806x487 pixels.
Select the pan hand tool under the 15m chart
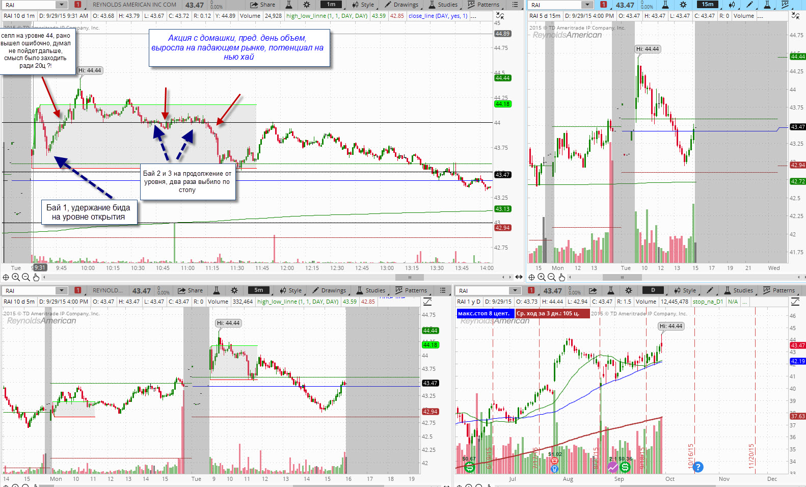(561, 277)
